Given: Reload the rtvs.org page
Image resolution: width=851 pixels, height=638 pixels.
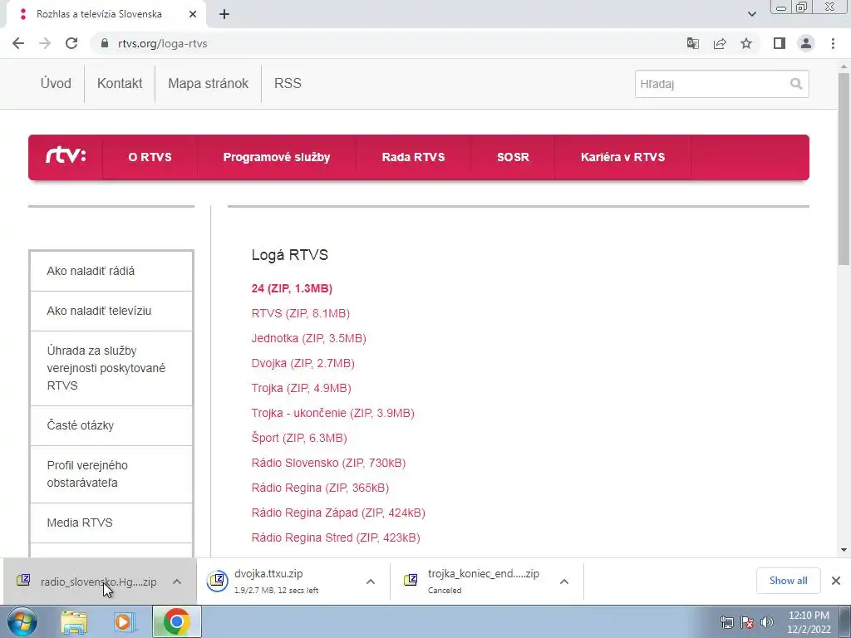Looking at the screenshot, I should [71, 43].
